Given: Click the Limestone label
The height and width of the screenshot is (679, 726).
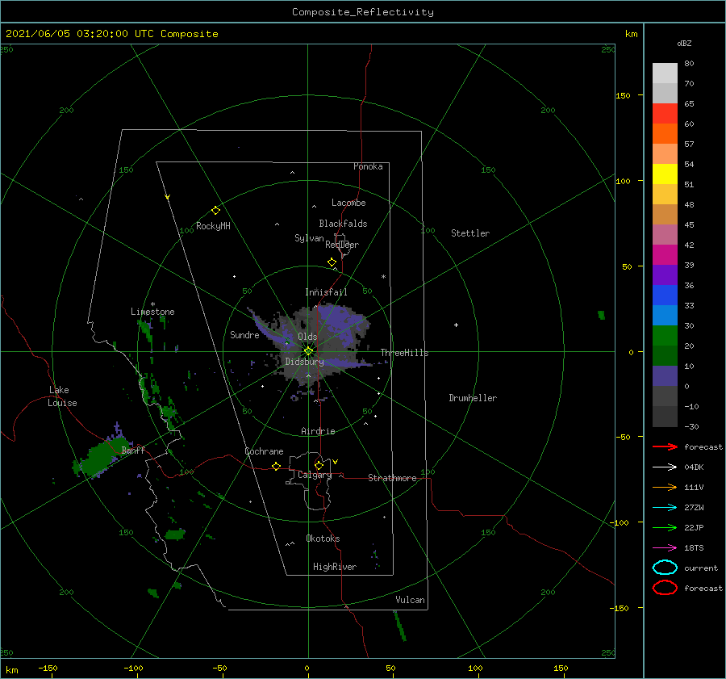Looking at the screenshot, I should point(152,312).
